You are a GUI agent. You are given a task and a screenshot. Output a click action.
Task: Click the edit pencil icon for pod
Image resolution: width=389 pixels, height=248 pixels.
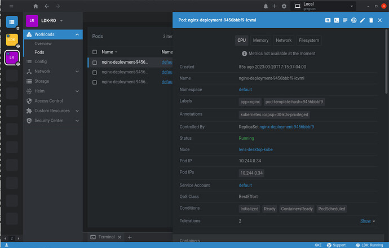[x=363, y=20]
